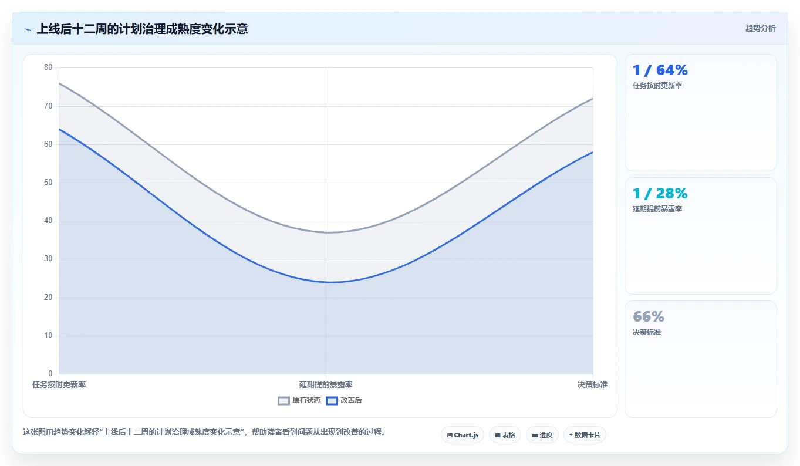Open the 趋势分析 label in the header
800x466 pixels.
pos(760,28)
